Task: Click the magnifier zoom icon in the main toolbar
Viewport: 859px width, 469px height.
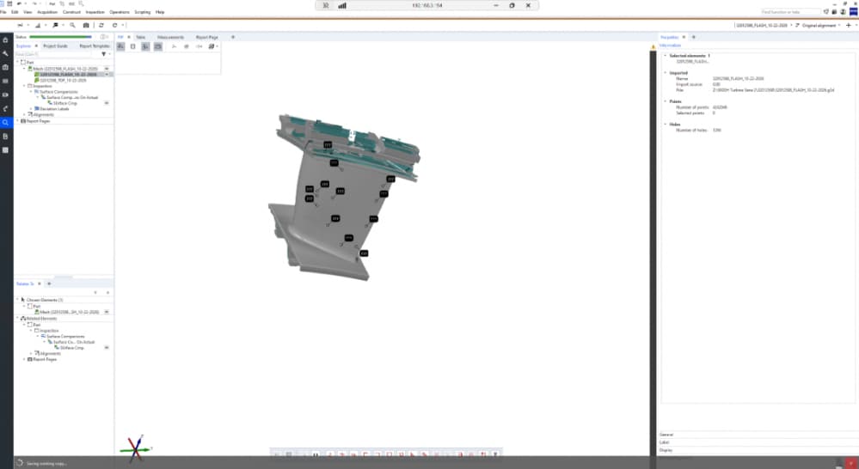Action: (x=72, y=25)
